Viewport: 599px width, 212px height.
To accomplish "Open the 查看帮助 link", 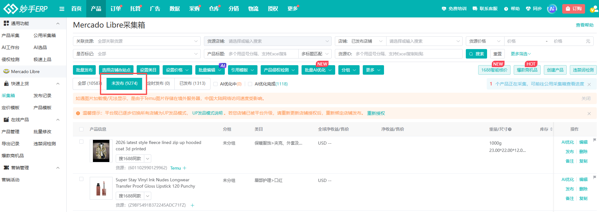I will [x=585, y=25].
